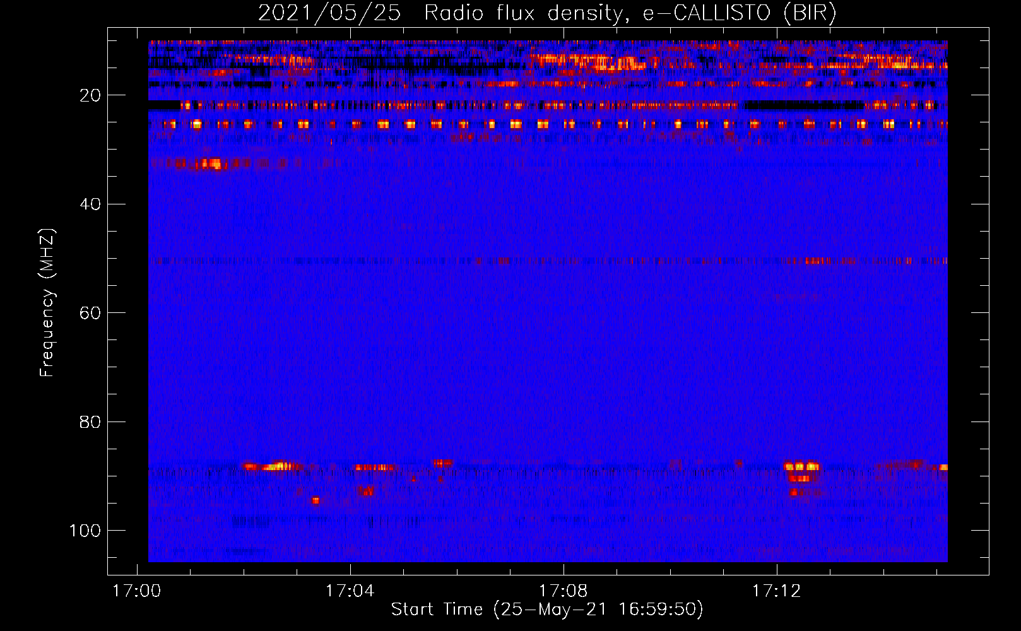Viewport: 1021px width, 631px height.
Task: Click the '80' frequency tick label
Action: 90,422
